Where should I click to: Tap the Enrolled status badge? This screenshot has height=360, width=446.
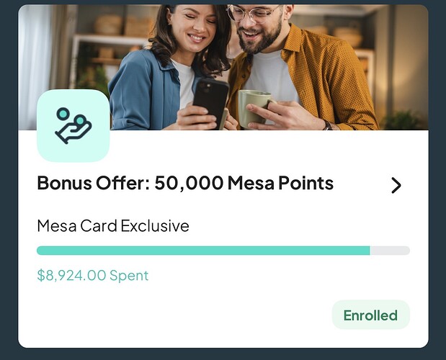point(370,315)
